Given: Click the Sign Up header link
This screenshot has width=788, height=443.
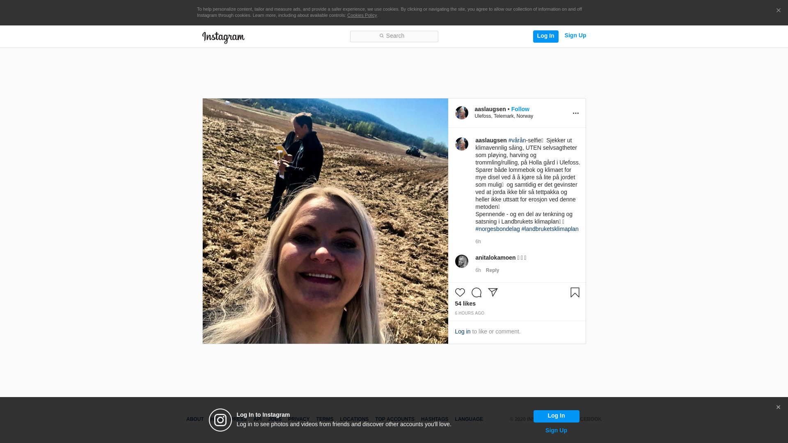Looking at the screenshot, I should pyautogui.click(x=575, y=35).
